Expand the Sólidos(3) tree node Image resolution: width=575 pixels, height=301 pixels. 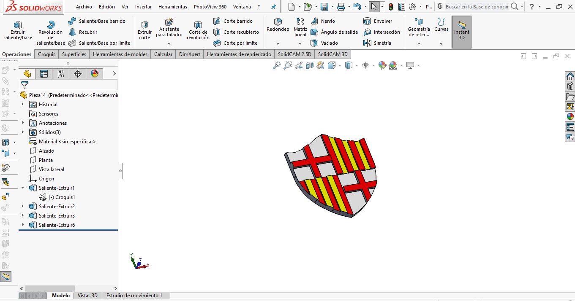pos(23,132)
